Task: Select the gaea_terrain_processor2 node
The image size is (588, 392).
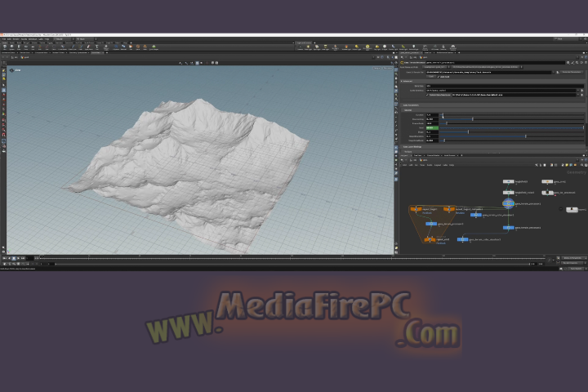Action: [x=509, y=228]
